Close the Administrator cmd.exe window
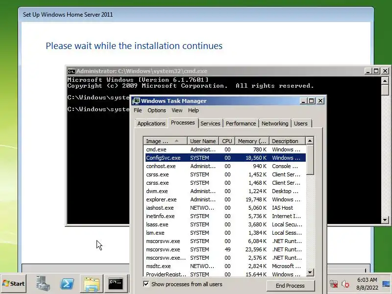Viewport: 392px width, 294px height. [385, 71]
